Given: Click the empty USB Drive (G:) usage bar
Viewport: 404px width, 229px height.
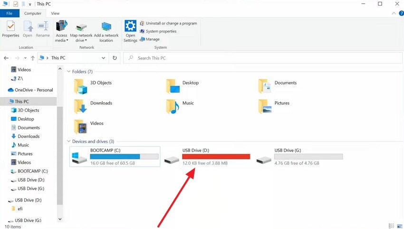Looking at the screenshot, I should [x=308, y=156].
